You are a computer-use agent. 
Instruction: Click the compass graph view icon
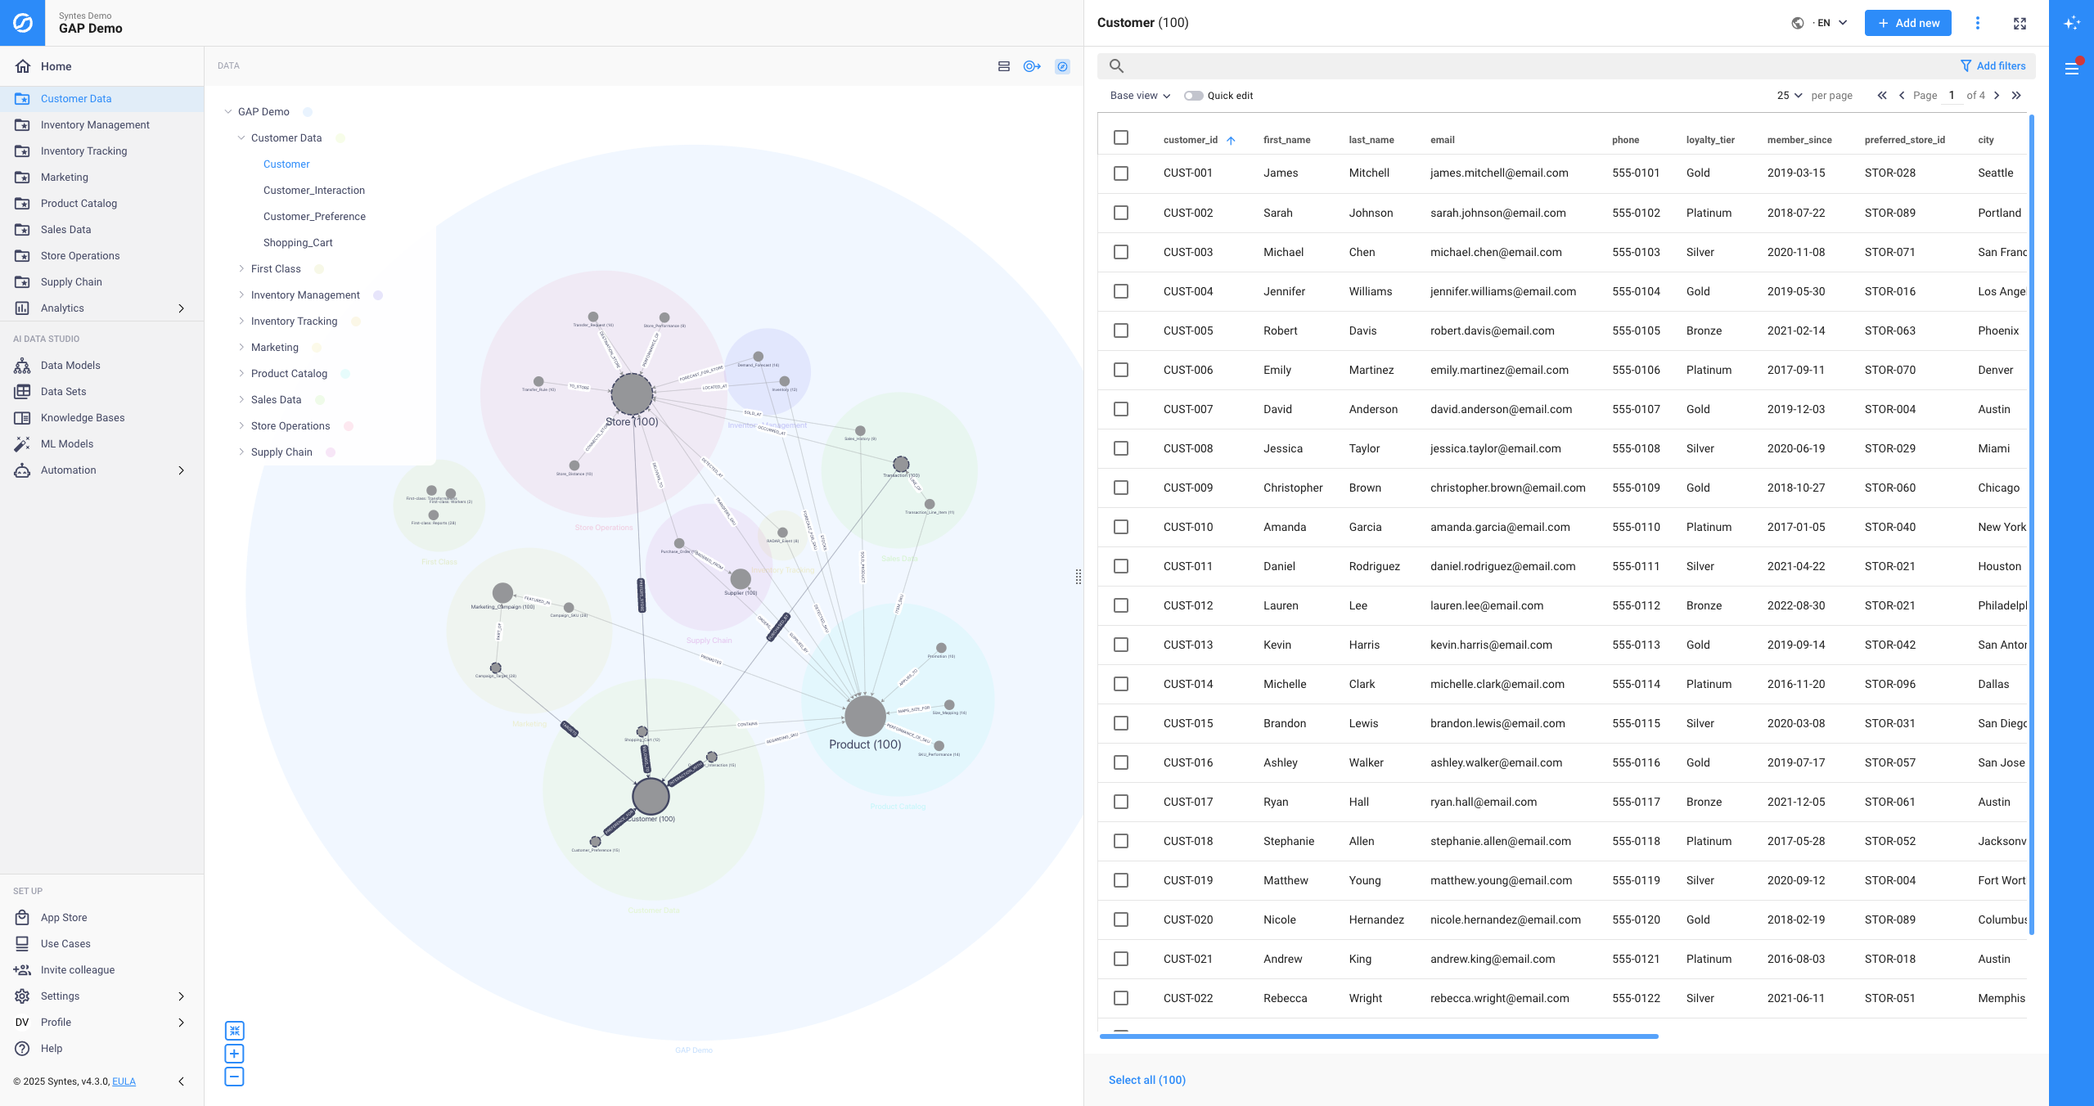pos(1062,66)
